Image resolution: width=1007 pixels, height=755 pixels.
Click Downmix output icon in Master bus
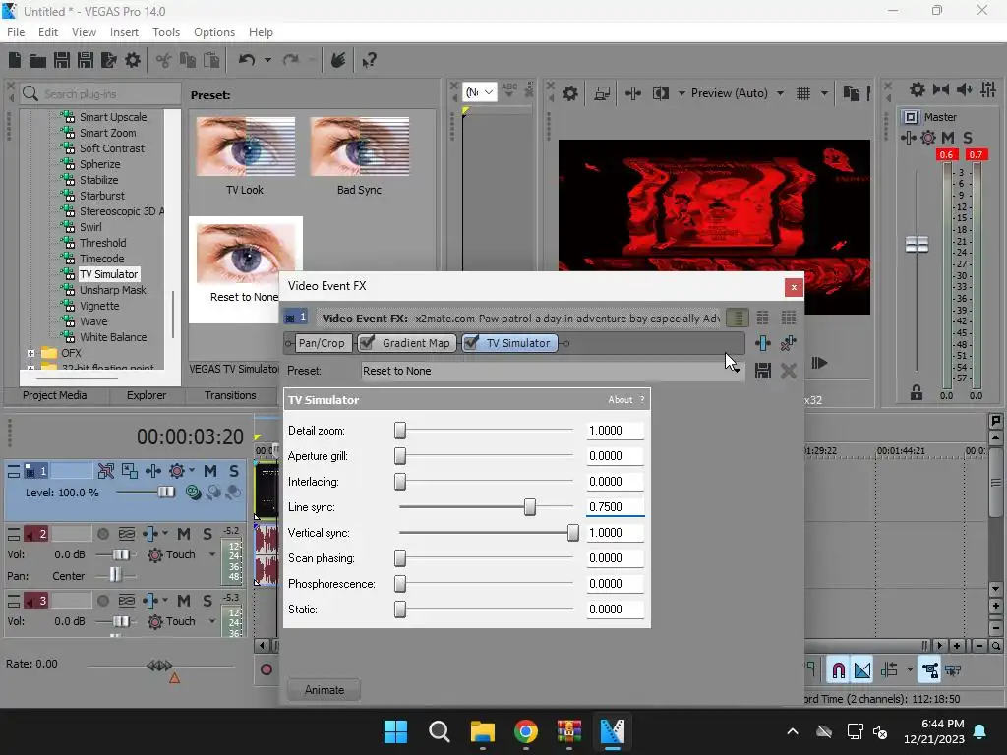(941, 89)
